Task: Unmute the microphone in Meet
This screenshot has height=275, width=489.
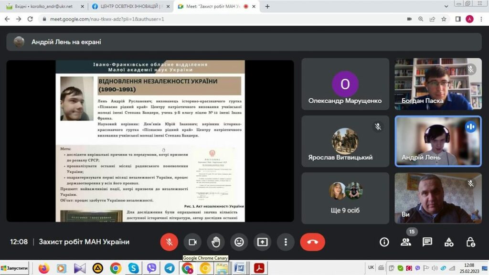Action: click(x=169, y=242)
